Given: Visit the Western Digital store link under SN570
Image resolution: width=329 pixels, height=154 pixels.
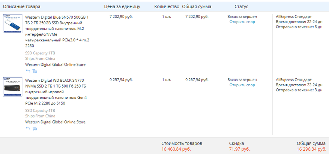Looking at the screenshot, I should (55, 65).
